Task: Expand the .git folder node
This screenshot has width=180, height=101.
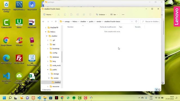Action: (x=48, y=40)
